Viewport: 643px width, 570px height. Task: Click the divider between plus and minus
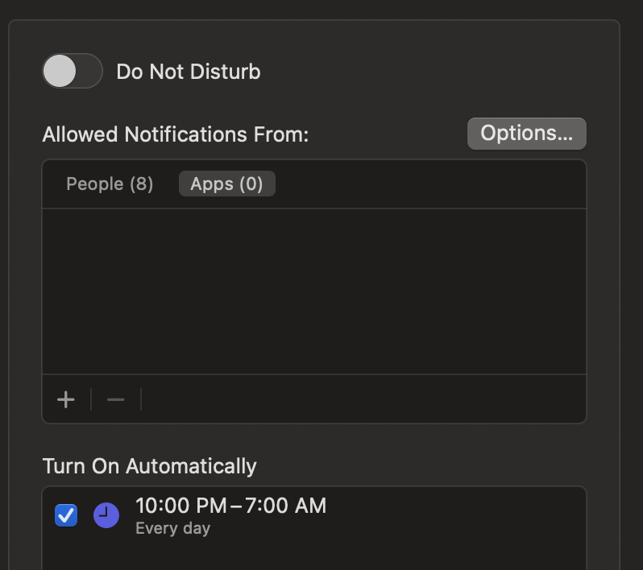point(91,399)
